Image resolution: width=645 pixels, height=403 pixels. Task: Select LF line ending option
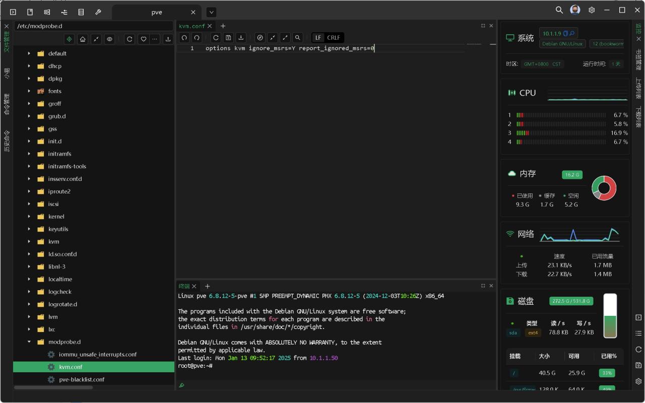click(x=318, y=38)
